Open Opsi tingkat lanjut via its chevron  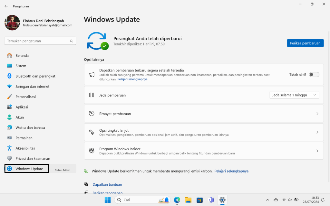pyautogui.click(x=317, y=132)
